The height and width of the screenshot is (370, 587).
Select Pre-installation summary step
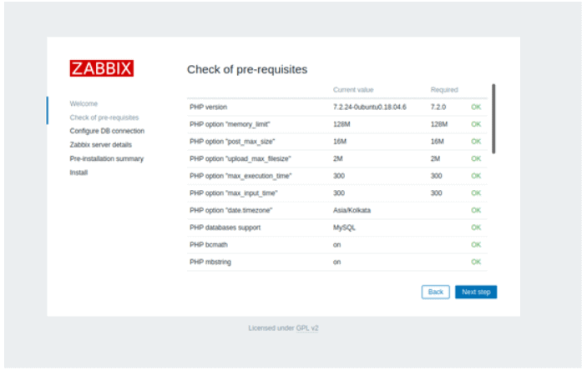point(107,158)
